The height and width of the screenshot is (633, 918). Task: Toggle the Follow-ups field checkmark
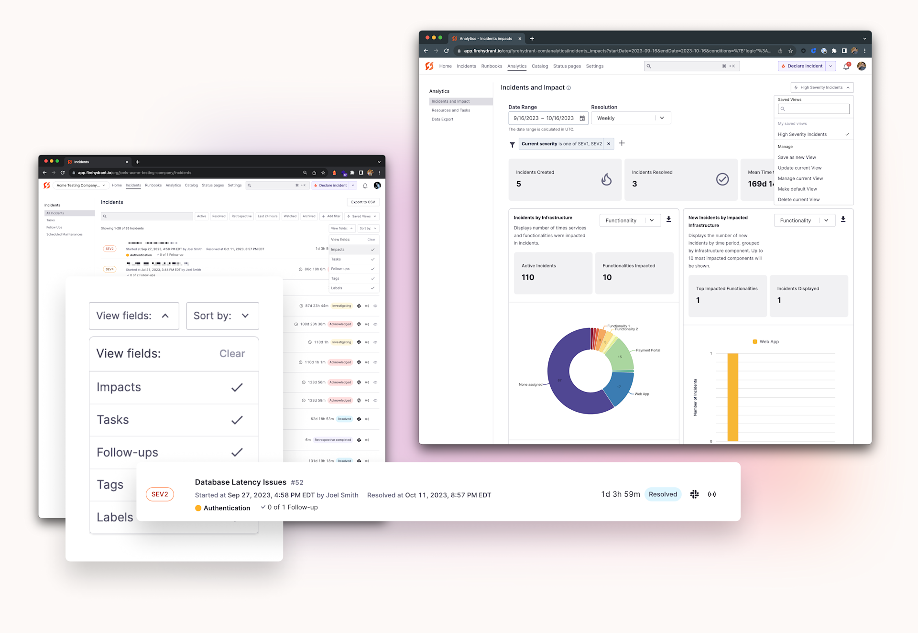coord(237,452)
